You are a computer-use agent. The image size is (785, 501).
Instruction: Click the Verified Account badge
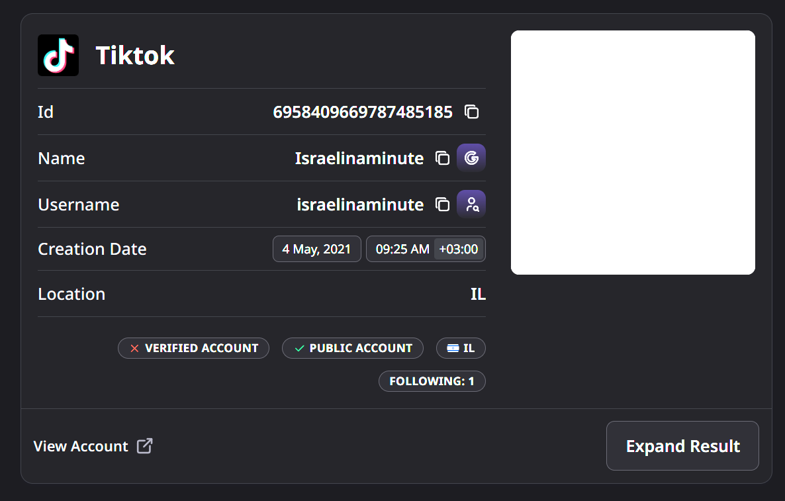(194, 348)
